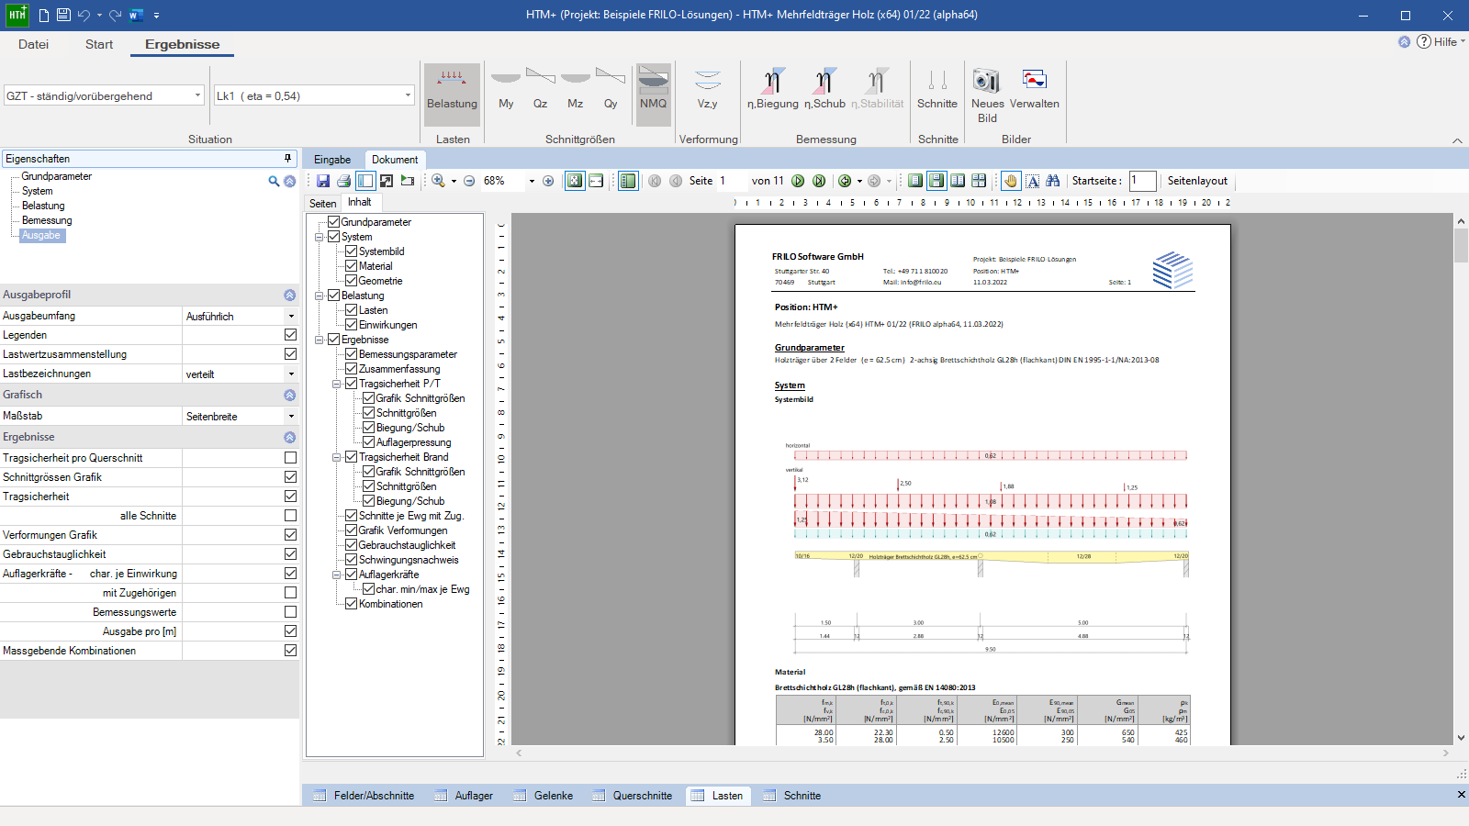Switch to the Start ribbon tab
The image size is (1469, 826).
click(x=99, y=44)
